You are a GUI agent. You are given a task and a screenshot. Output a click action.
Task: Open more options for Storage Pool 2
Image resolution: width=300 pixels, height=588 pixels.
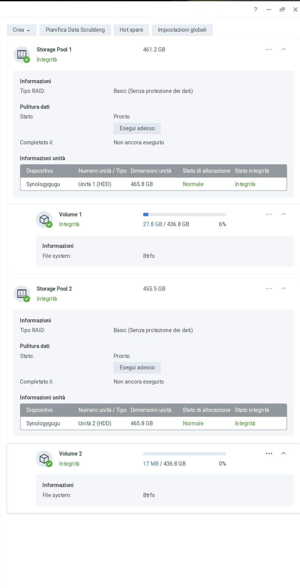pos(269,288)
